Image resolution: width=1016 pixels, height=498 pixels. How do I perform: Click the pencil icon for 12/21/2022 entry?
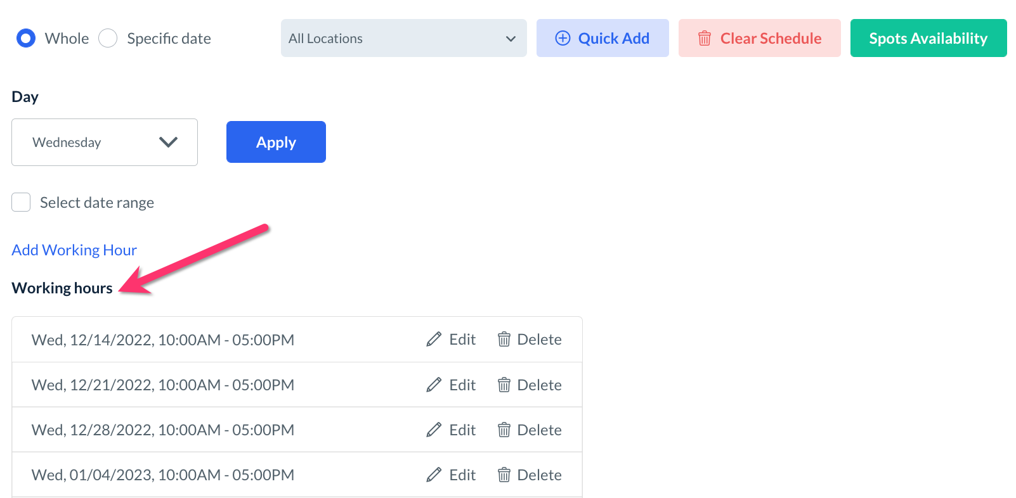point(434,385)
